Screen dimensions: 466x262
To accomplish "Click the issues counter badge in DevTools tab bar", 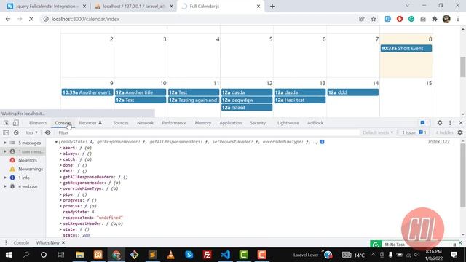I will (424, 123).
